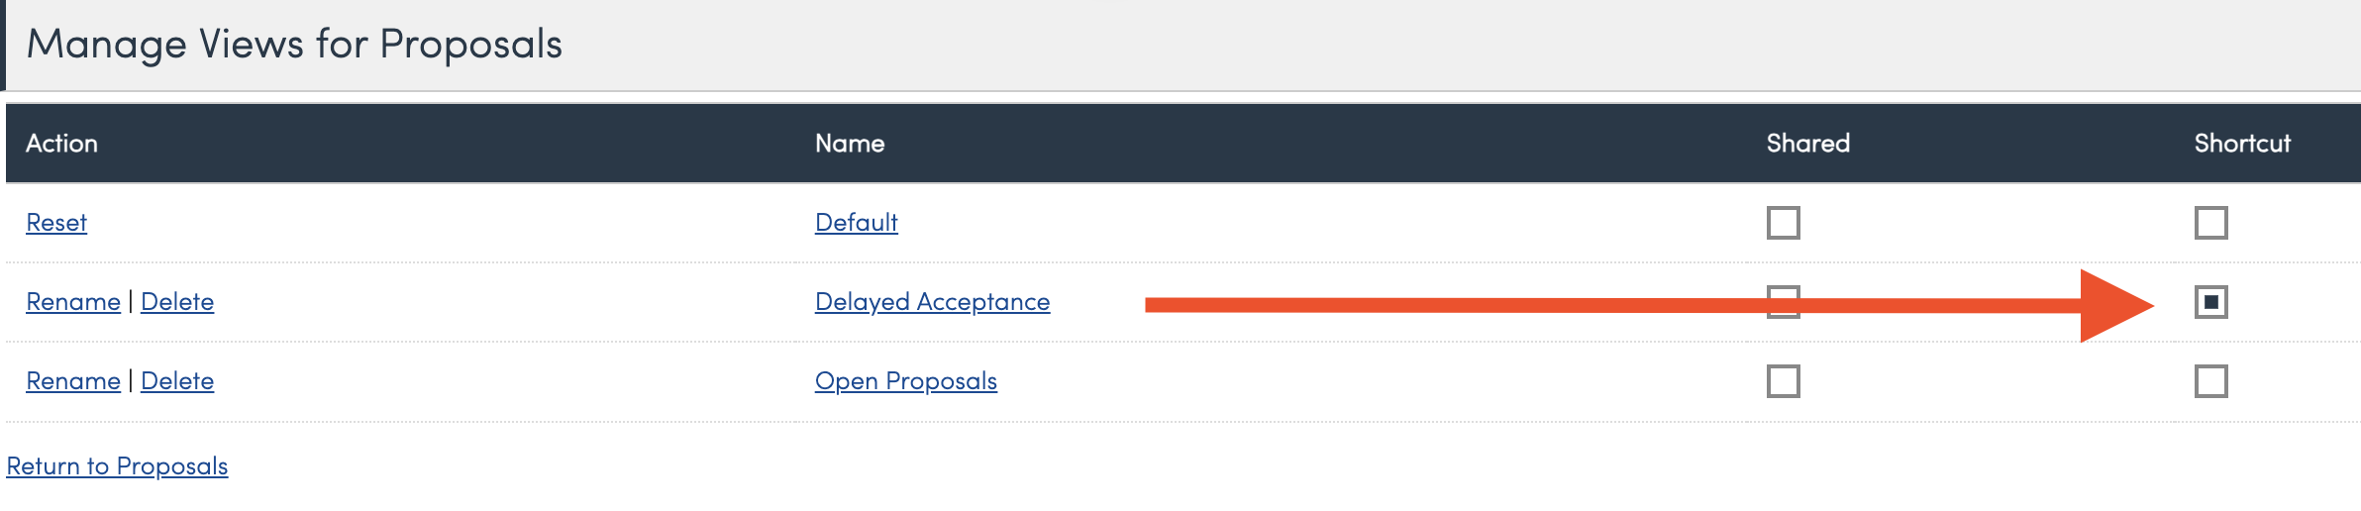Screen dimensions: 2361x511
Task: Toggle Shared checkbox for Delayed Acceptance
Action: (x=1783, y=302)
